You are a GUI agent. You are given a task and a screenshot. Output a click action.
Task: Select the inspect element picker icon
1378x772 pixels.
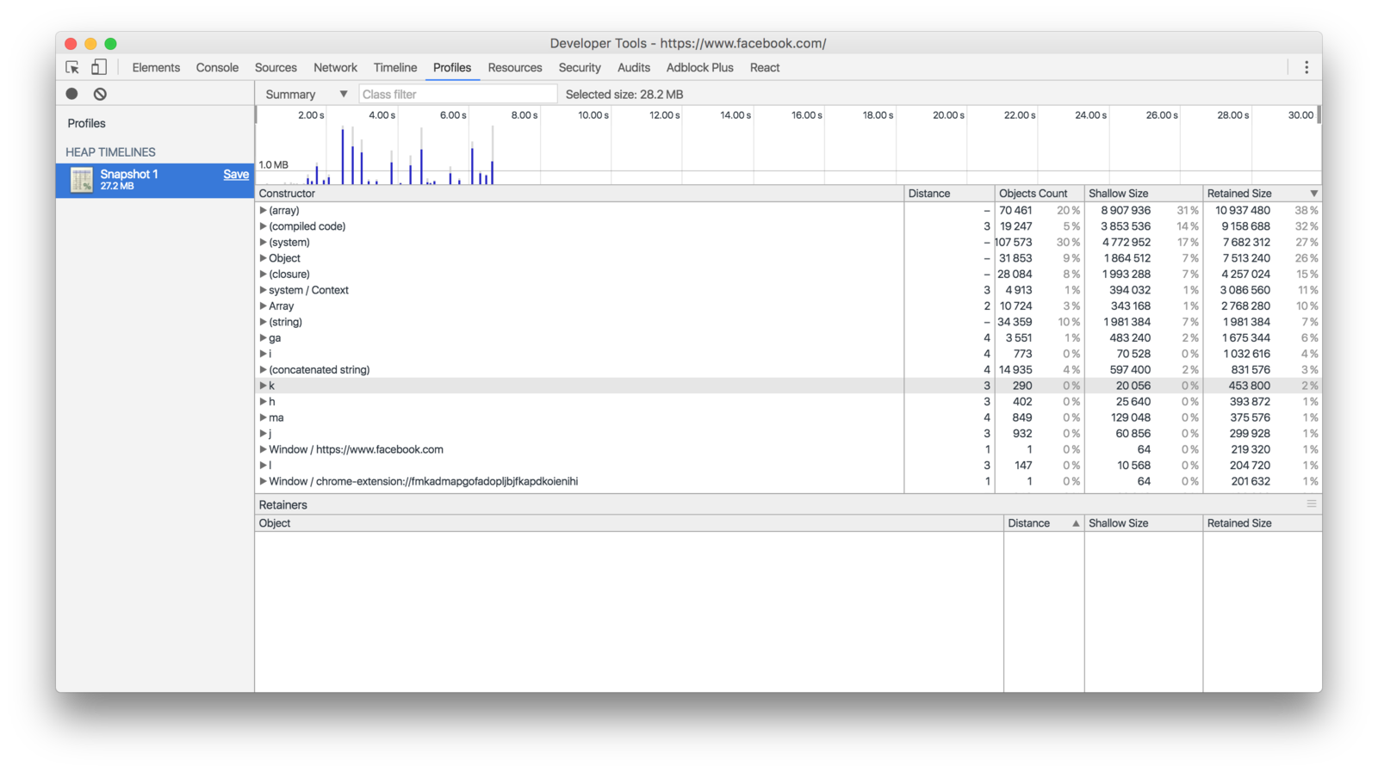pyautogui.click(x=72, y=67)
